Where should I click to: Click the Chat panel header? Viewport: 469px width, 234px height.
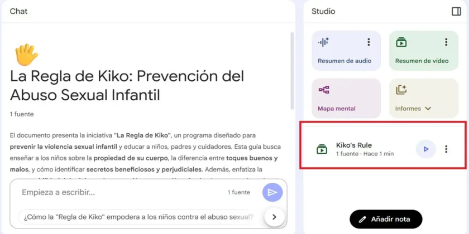pos(18,11)
